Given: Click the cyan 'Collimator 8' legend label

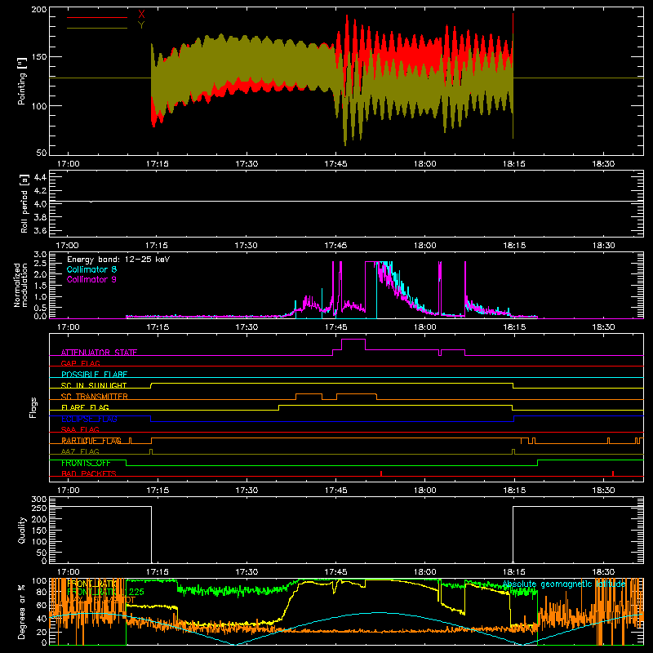Looking at the screenshot, I should pos(91,269).
